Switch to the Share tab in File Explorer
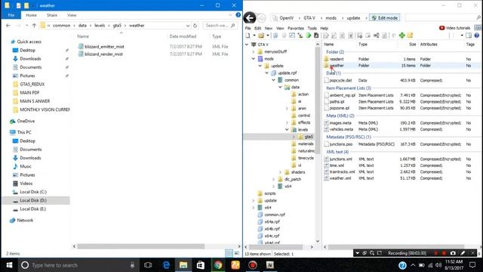Screen dimensions: 483x272 (x=52, y=15)
